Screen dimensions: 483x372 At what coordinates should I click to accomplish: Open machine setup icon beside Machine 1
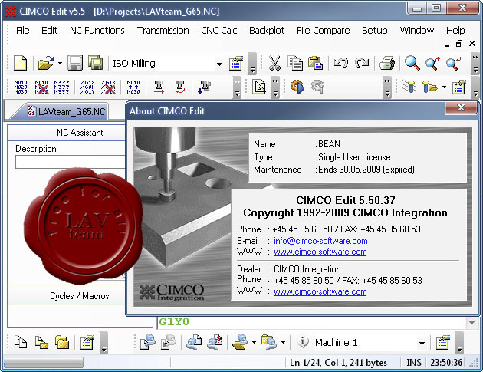coord(442,342)
